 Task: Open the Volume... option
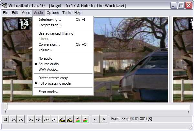point(63,50)
